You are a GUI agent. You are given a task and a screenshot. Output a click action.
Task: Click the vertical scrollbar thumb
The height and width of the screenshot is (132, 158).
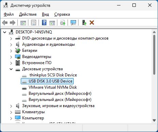(x=154, y=55)
